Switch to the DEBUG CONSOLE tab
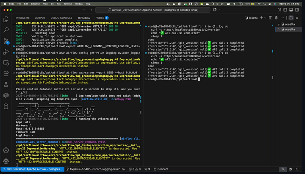305x174 pixels. pos(61,18)
